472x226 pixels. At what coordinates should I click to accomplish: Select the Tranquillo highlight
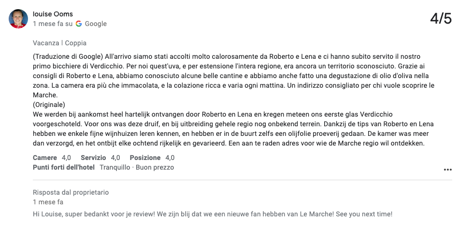[x=114, y=167]
